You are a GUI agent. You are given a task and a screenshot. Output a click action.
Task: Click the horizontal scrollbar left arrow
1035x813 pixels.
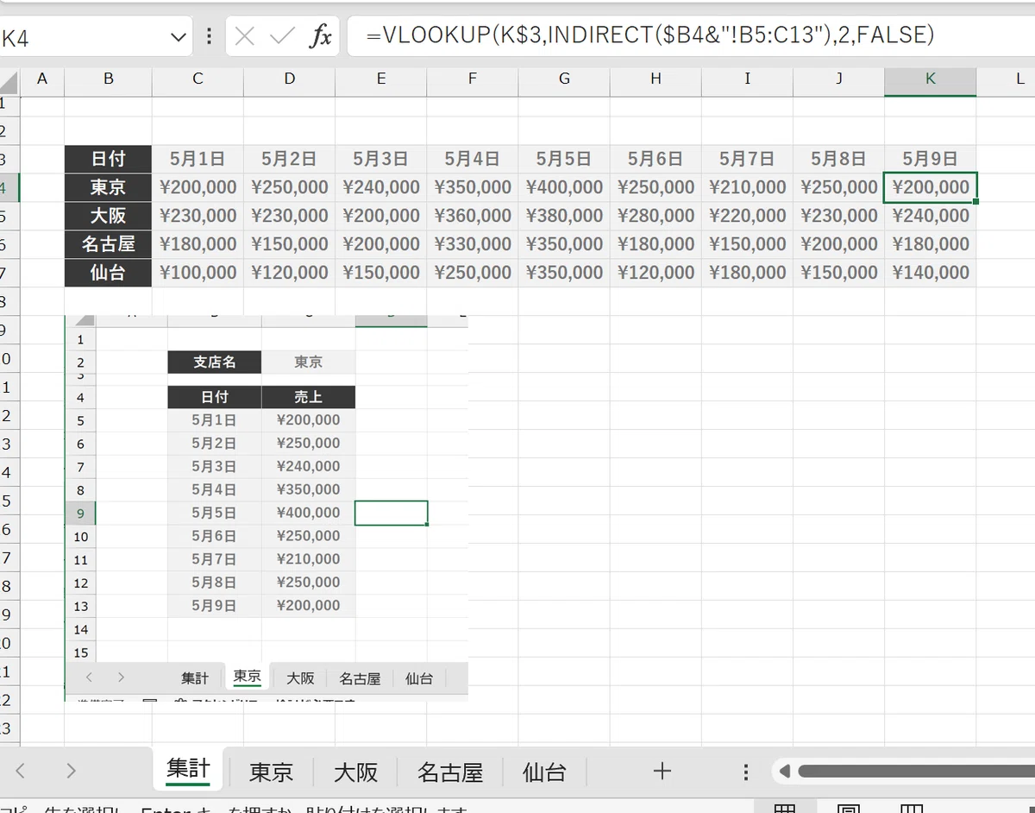tap(783, 772)
